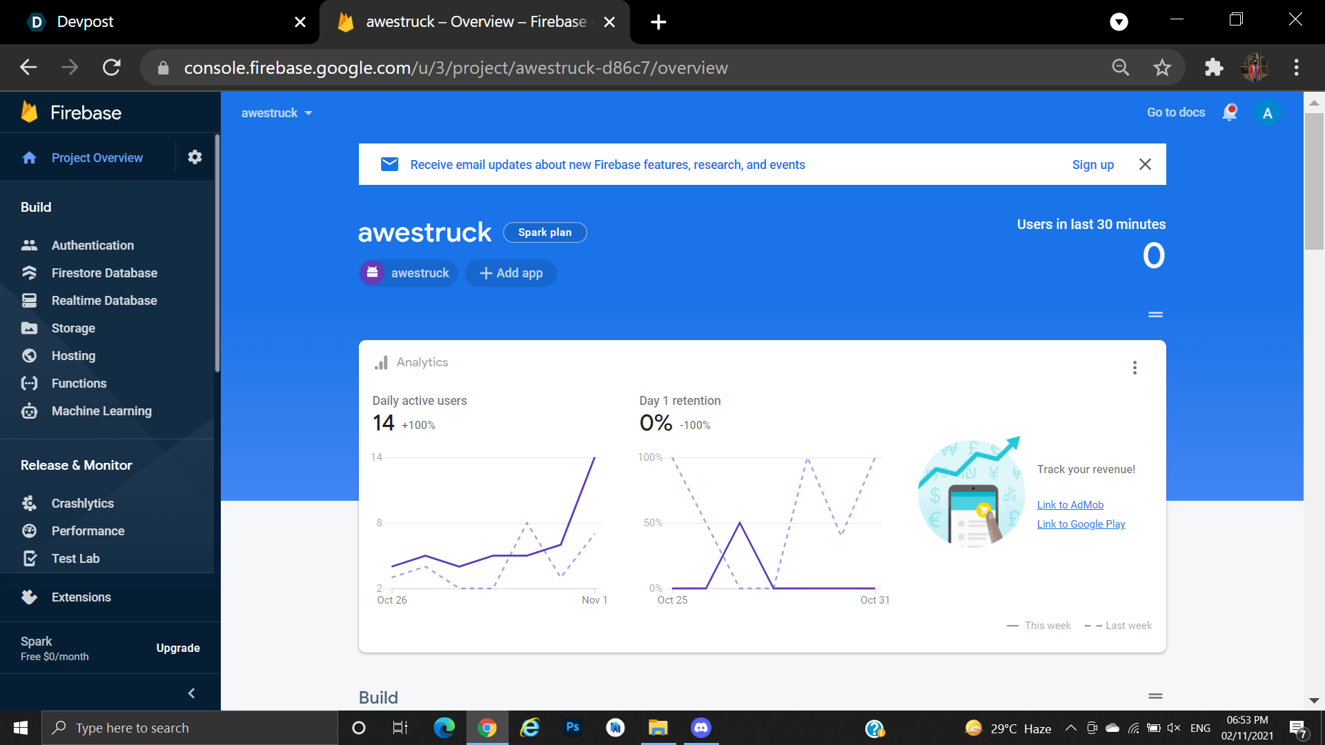
Task: Open Firestore Database section
Action: point(104,273)
